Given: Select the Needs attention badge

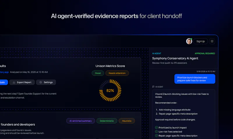Looking at the screenshot, I should coord(117,73).
